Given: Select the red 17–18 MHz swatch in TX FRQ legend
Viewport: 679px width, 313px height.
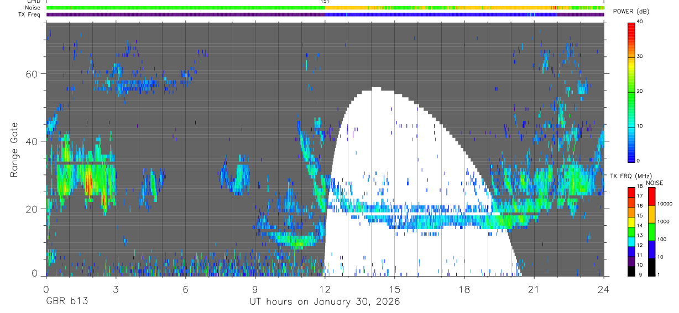Looking at the screenshot, I should pos(633,192).
